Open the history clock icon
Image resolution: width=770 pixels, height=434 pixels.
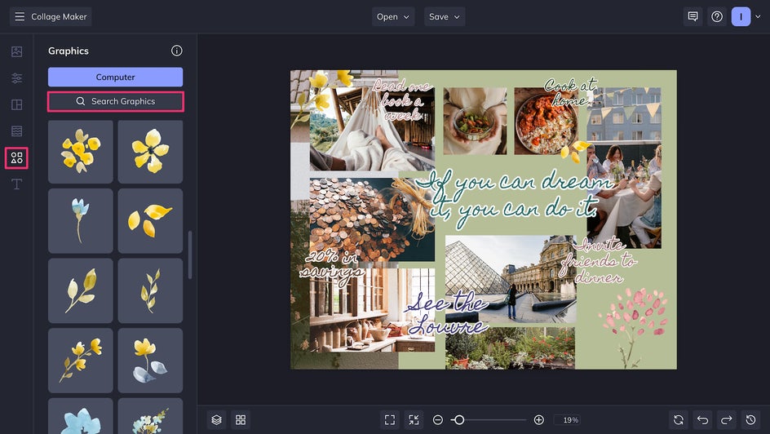click(751, 420)
